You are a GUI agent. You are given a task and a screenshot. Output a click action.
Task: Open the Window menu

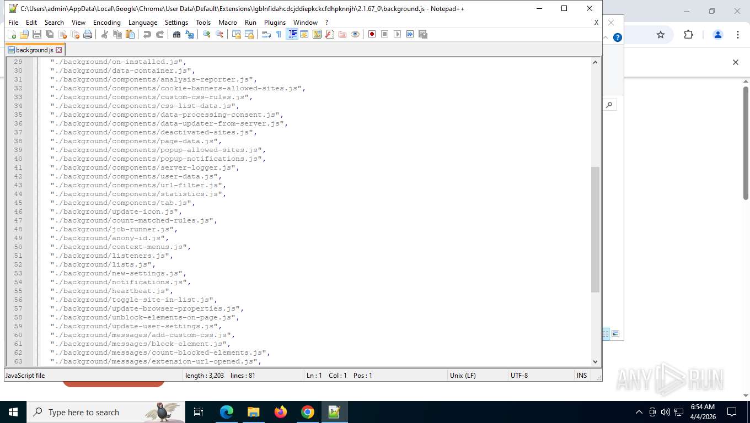click(x=305, y=23)
